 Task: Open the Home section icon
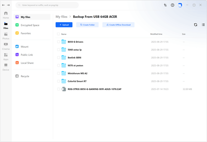[6, 13]
